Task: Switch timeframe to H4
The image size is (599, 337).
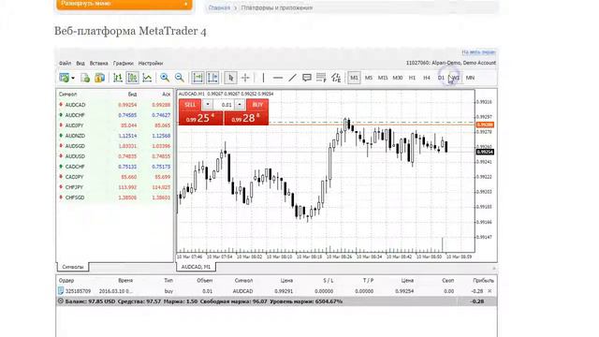Action: coord(427,78)
